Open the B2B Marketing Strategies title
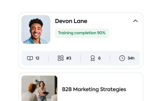 (x=94, y=89)
